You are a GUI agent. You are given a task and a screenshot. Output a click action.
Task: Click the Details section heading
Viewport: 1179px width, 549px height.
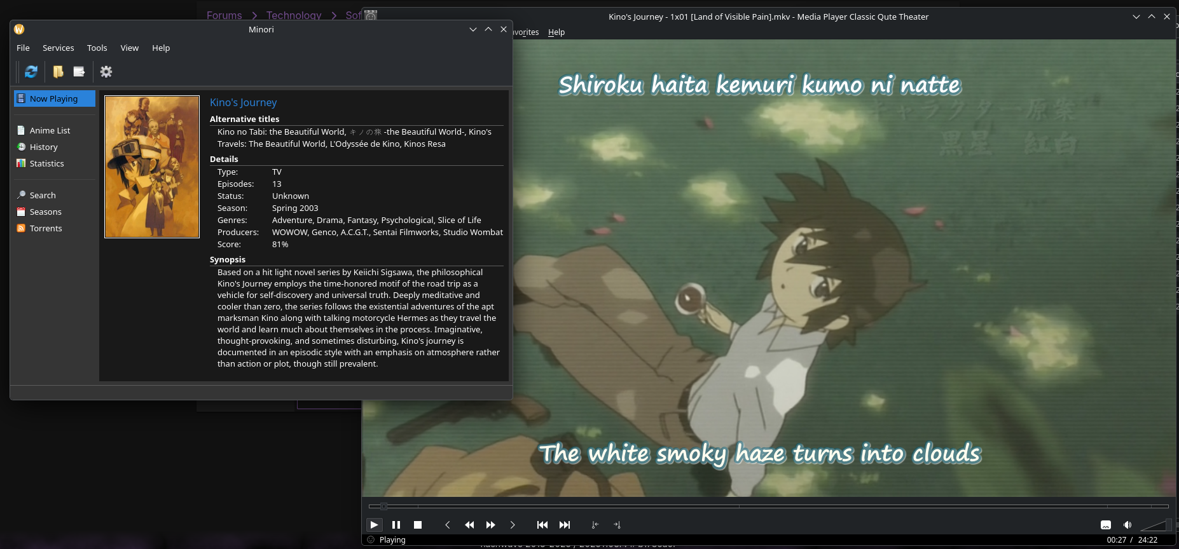coord(224,159)
